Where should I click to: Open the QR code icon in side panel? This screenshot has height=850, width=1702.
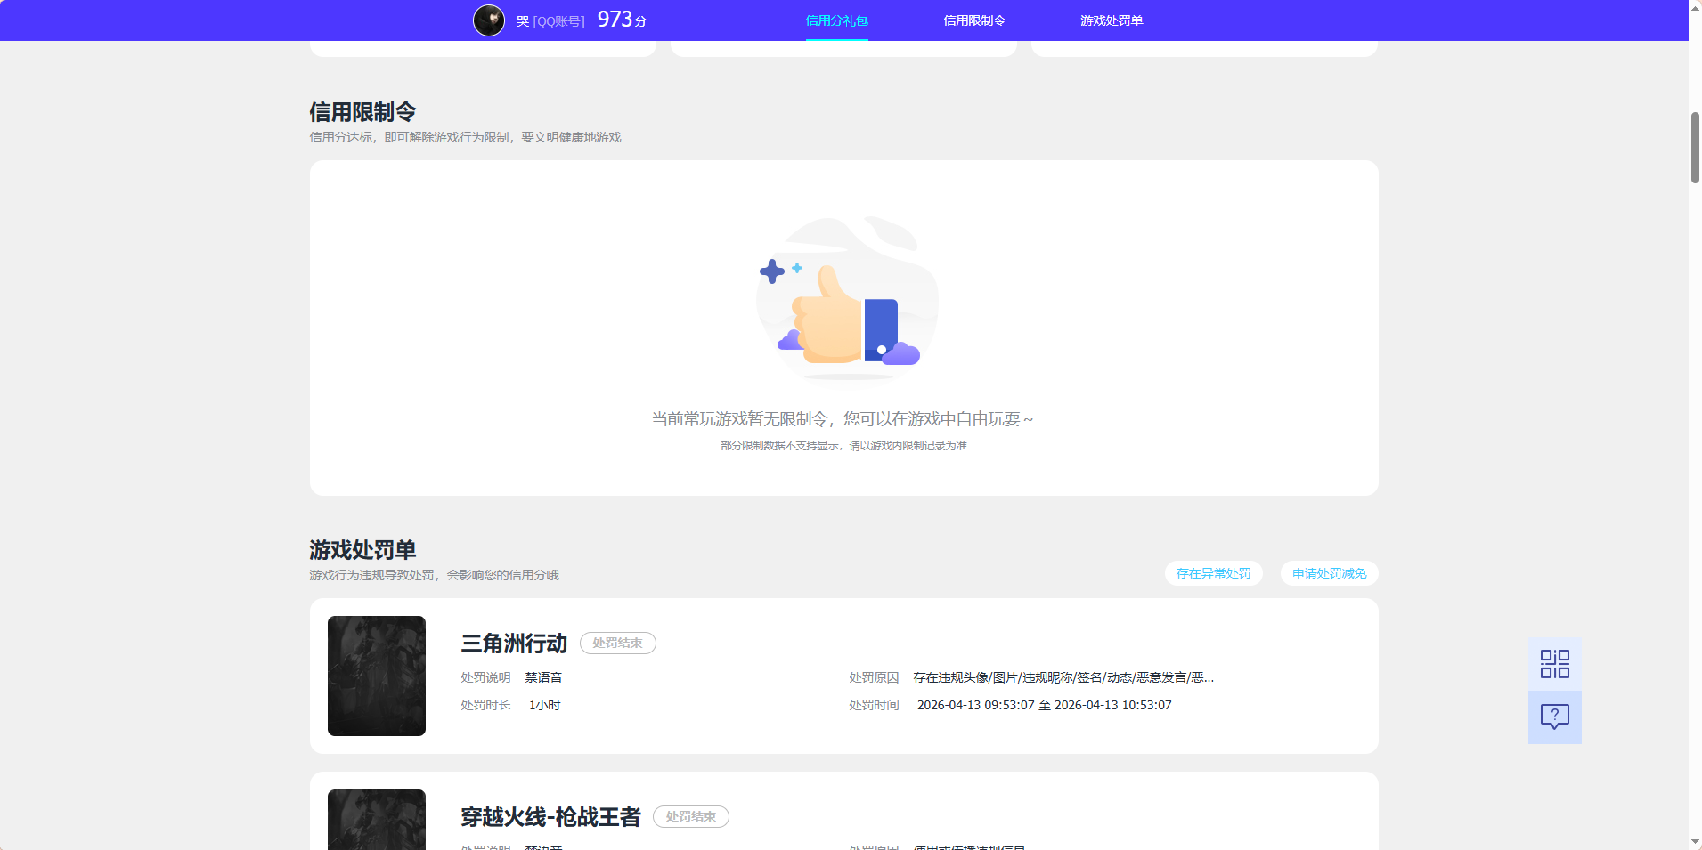point(1554,664)
